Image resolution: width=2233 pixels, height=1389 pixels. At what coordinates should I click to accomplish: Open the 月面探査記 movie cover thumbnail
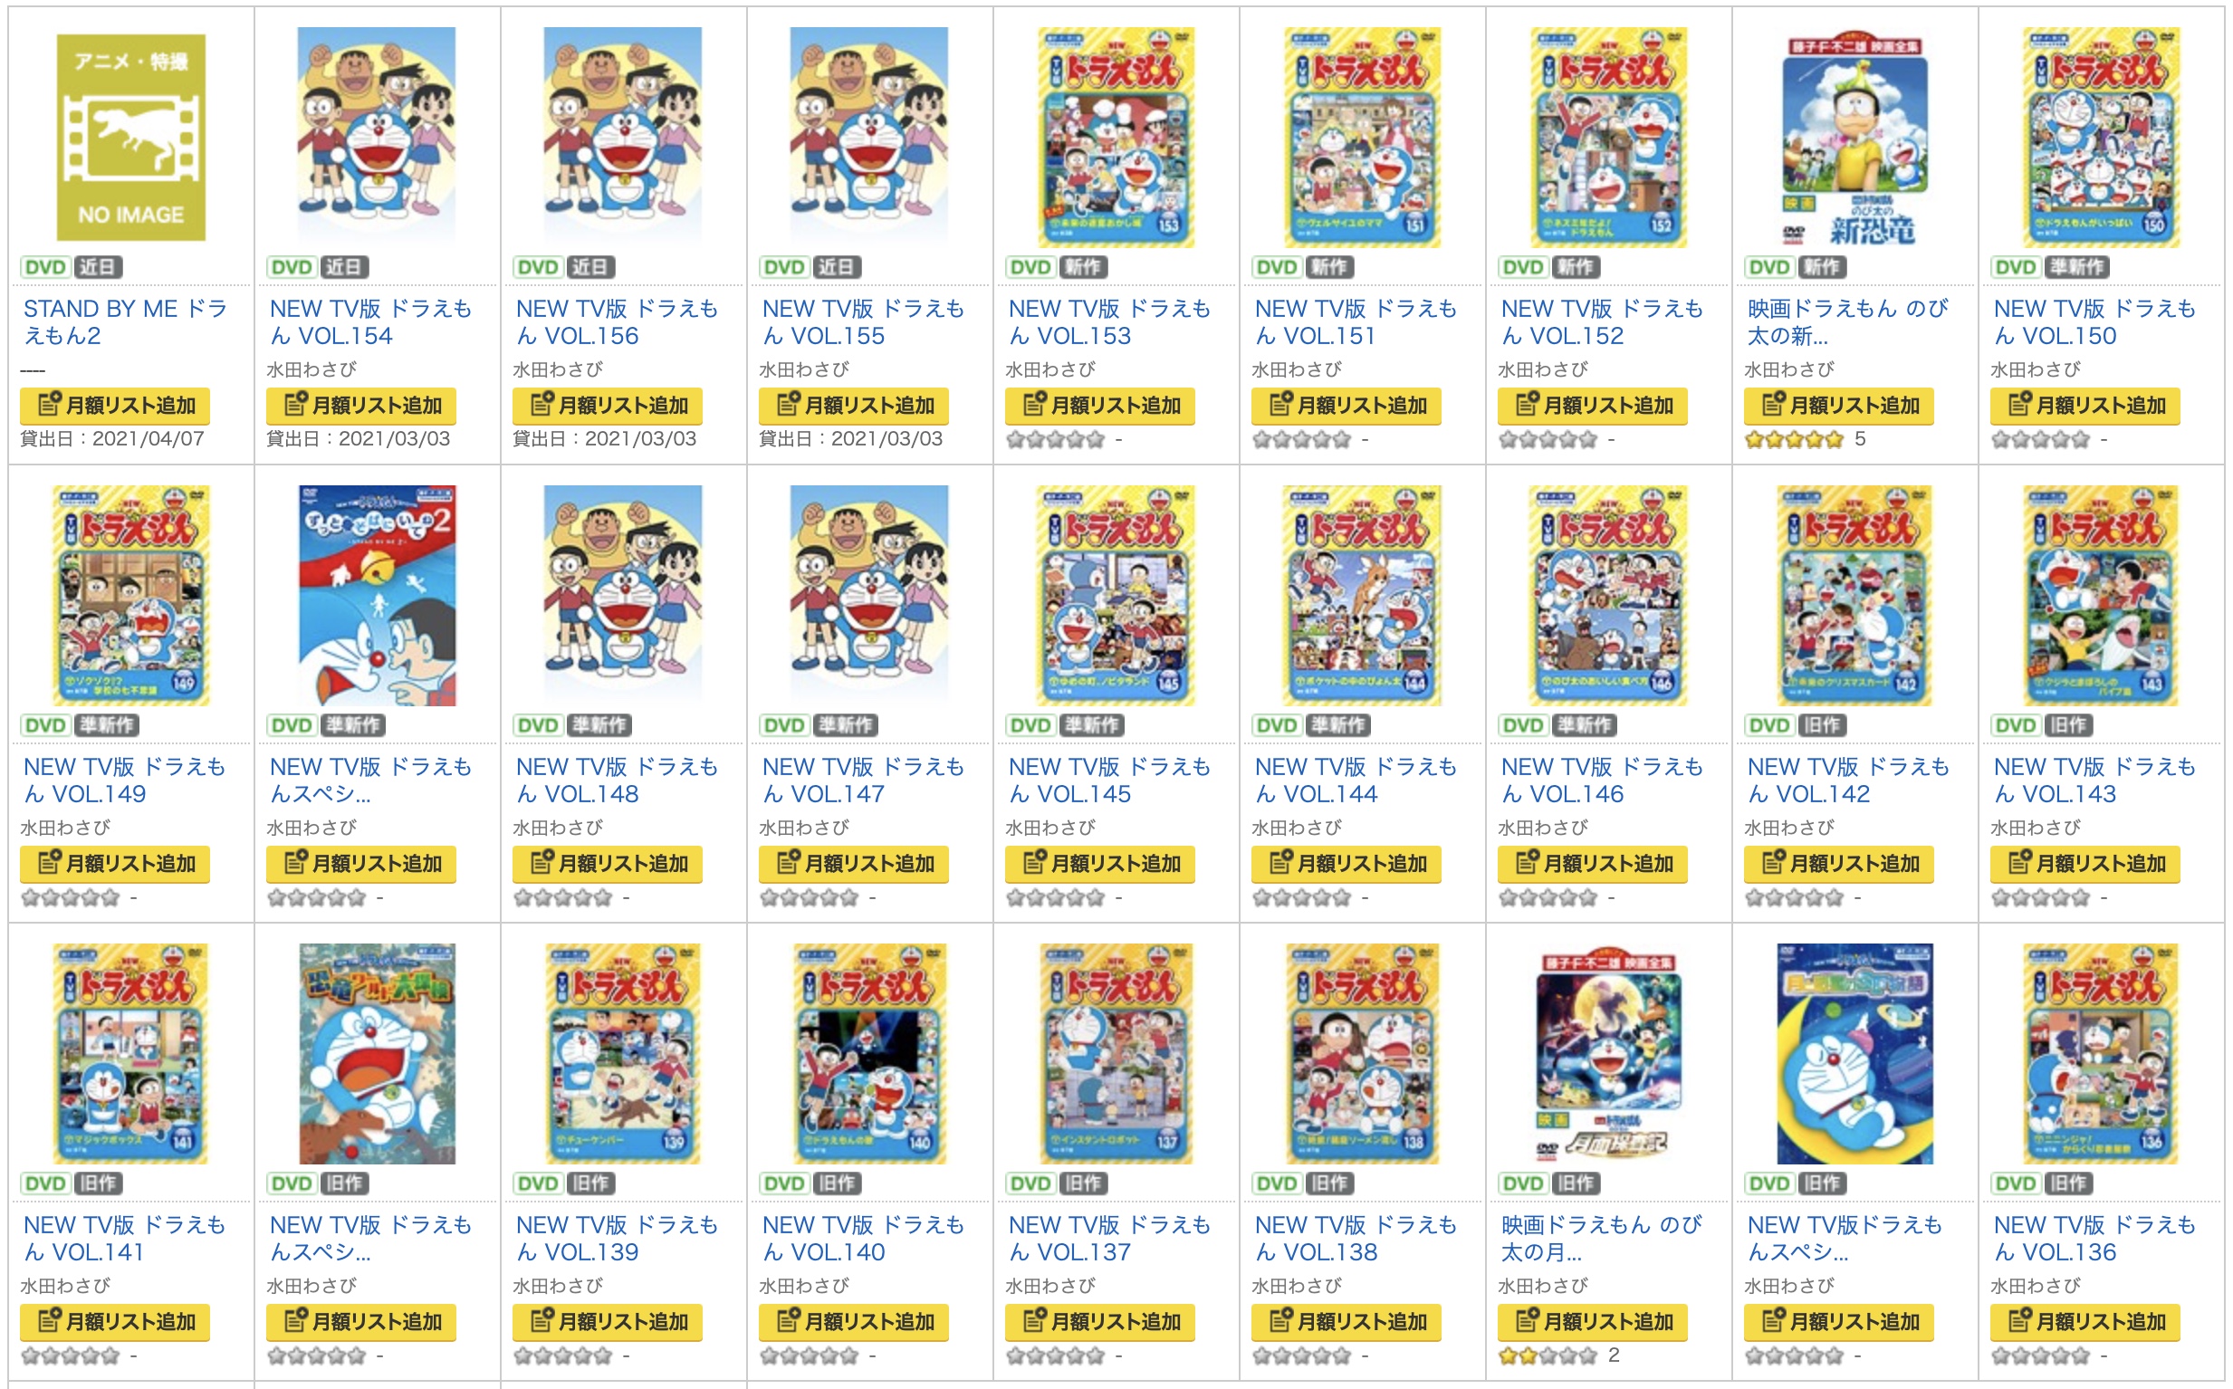(x=1607, y=1055)
